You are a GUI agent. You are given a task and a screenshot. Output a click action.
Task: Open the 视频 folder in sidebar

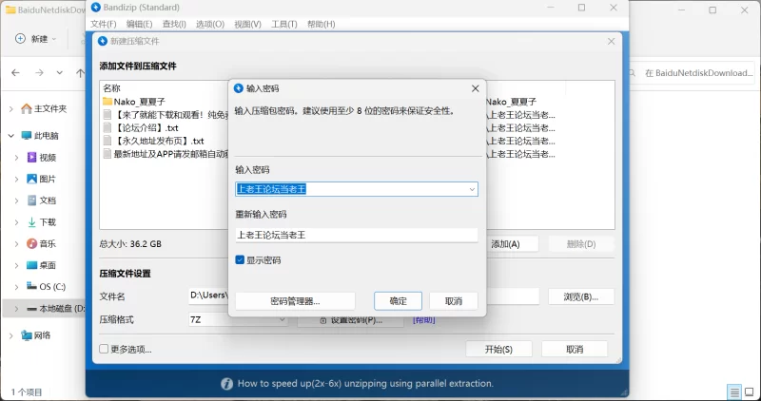[x=42, y=157]
